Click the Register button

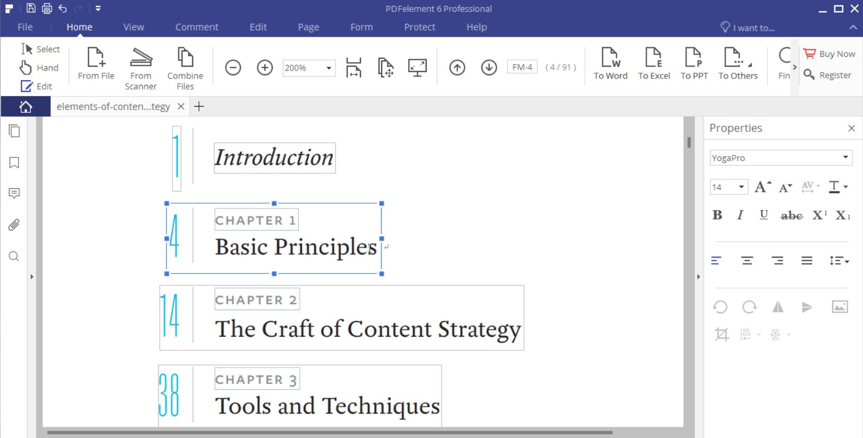tap(828, 75)
